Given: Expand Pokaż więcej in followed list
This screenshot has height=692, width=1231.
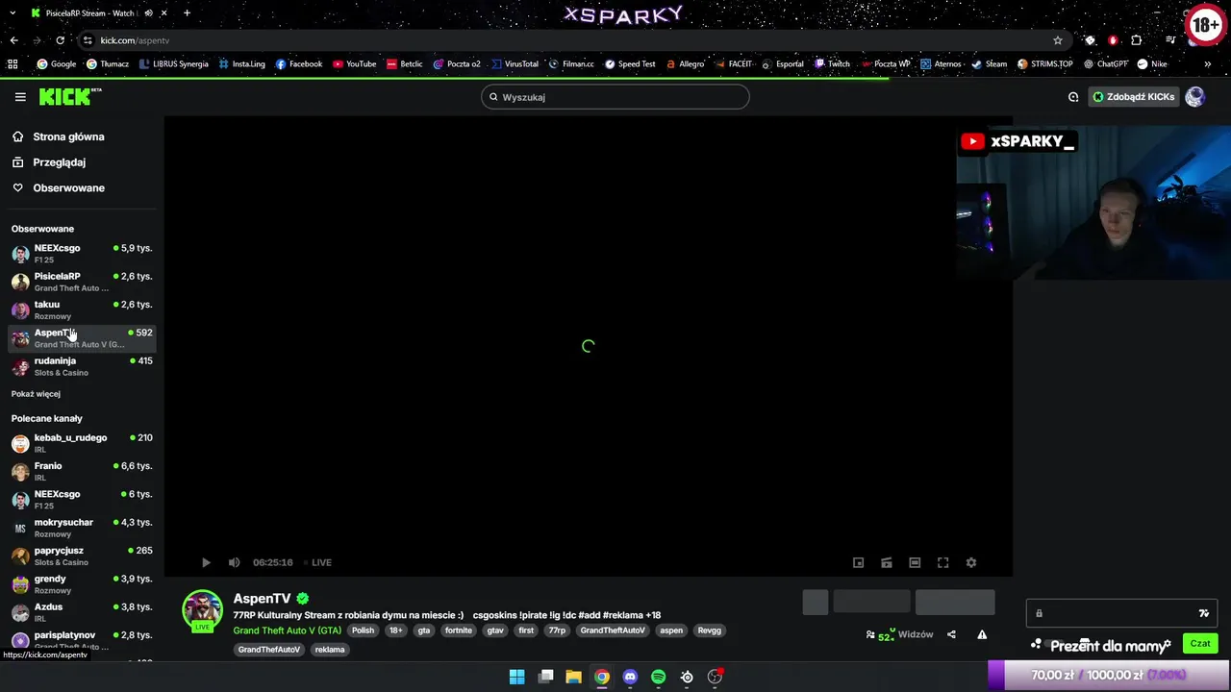Looking at the screenshot, I should point(36,394).
